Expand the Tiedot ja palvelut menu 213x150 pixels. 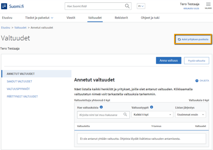(x=39, y=18)
